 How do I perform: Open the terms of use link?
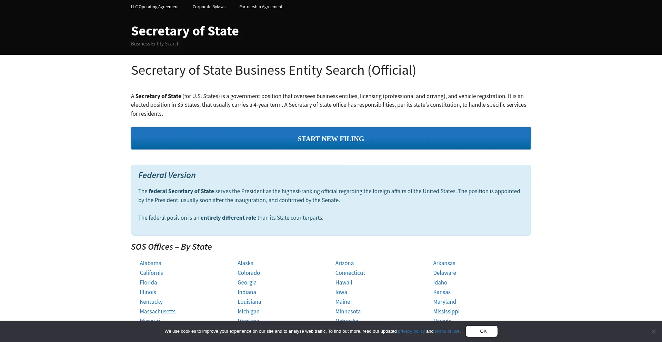pyautogui.click(x=447, y=331)
